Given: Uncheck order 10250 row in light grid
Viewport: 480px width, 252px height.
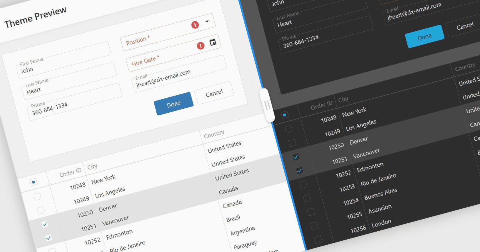Looking at the screenshot, I should [x=45, y=224].
